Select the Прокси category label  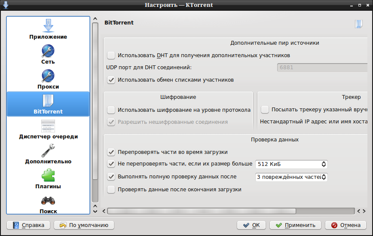coord(48,86)
